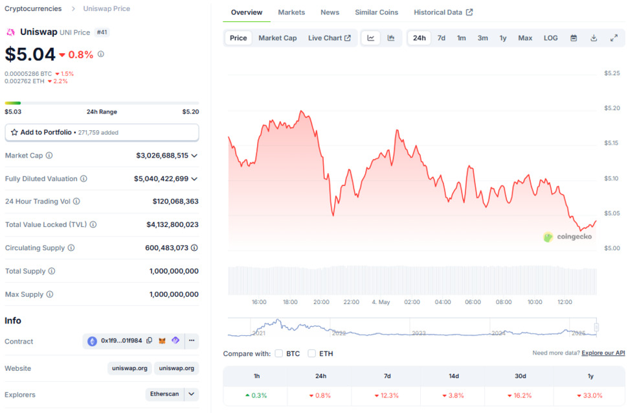Click the 1h change value 0.3%
637x413 pixels.
tap(256, 395)
